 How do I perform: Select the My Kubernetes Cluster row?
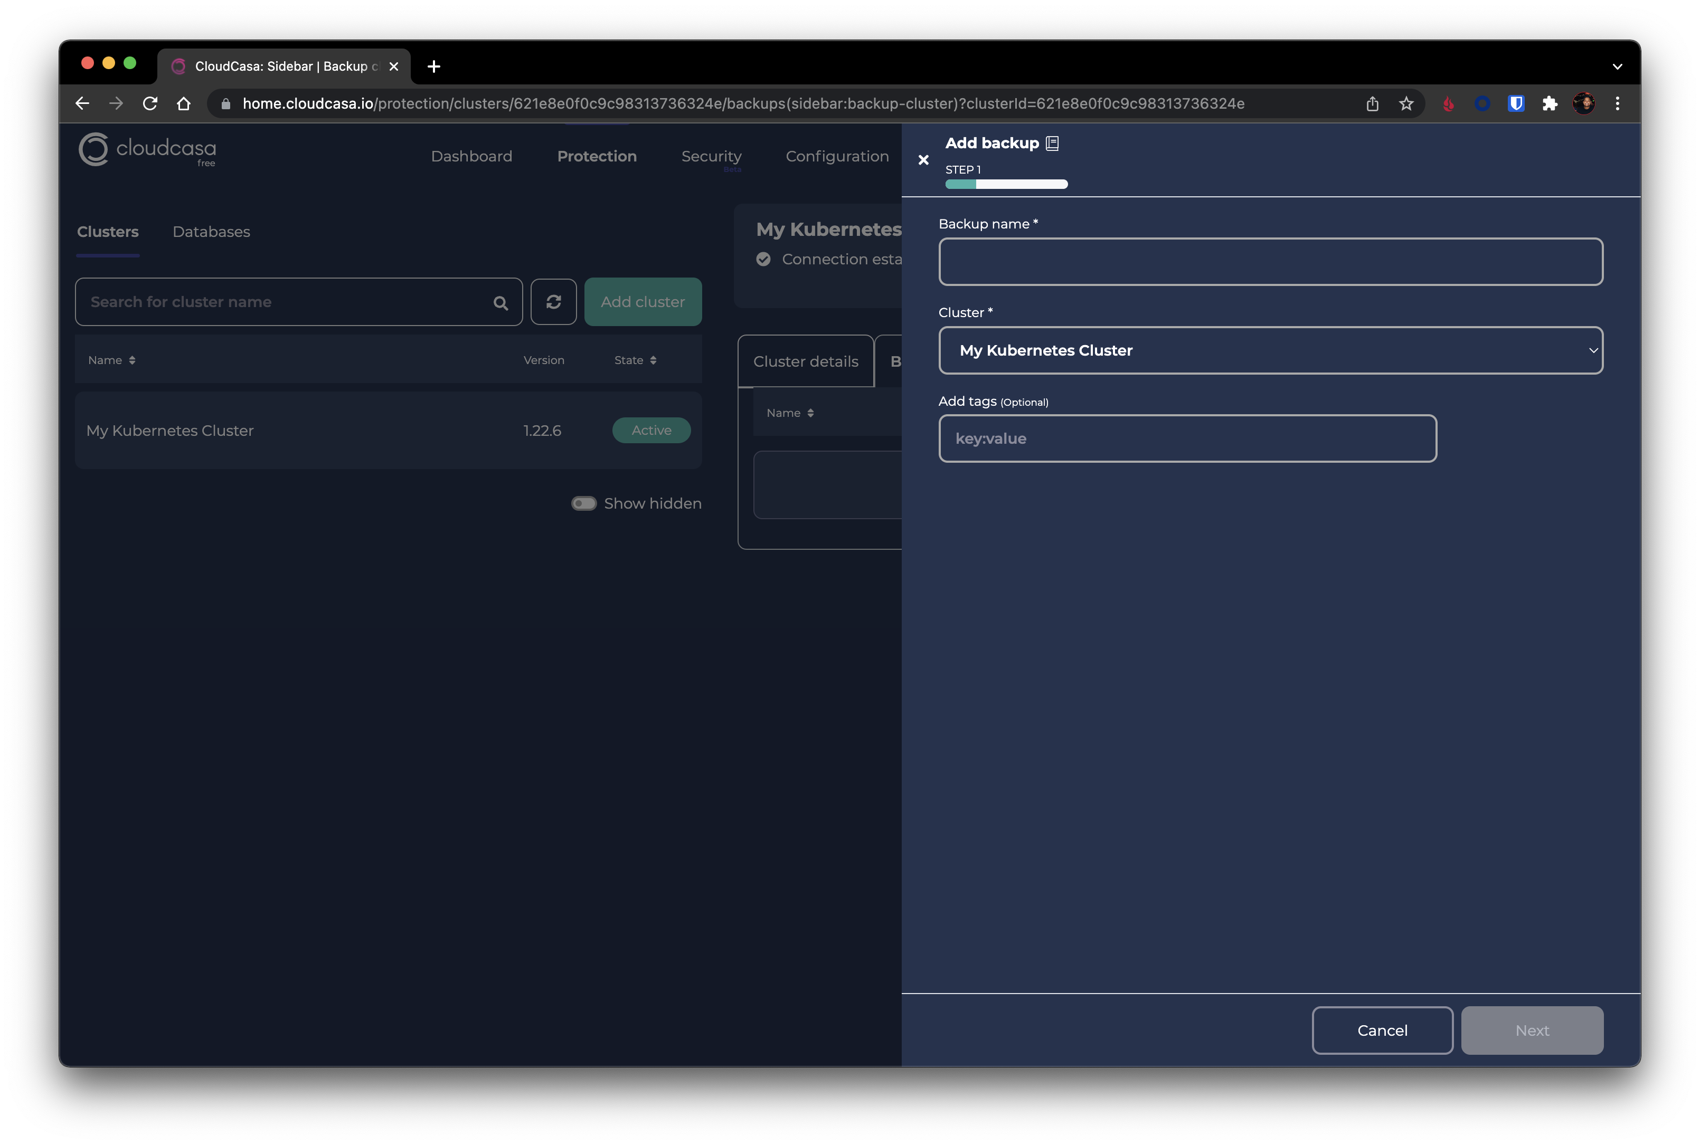388,430
